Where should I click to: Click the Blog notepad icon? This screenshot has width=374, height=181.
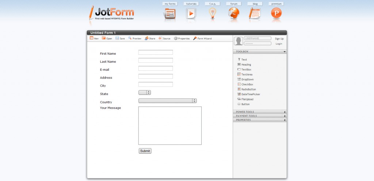pyautogui.click(x=255, y=13)
